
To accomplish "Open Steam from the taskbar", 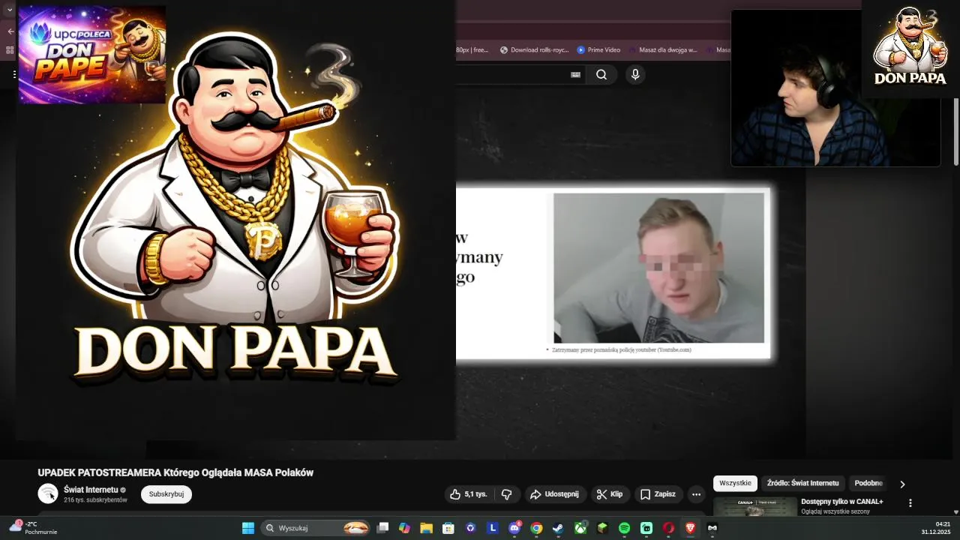I will click(558, 528).
